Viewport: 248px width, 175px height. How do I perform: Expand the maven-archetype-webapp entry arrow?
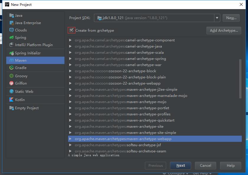click(70, 139)
